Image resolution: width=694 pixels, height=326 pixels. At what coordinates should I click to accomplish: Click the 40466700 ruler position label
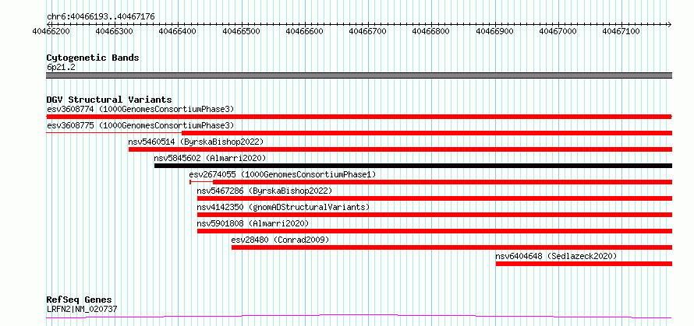(368, 31)
